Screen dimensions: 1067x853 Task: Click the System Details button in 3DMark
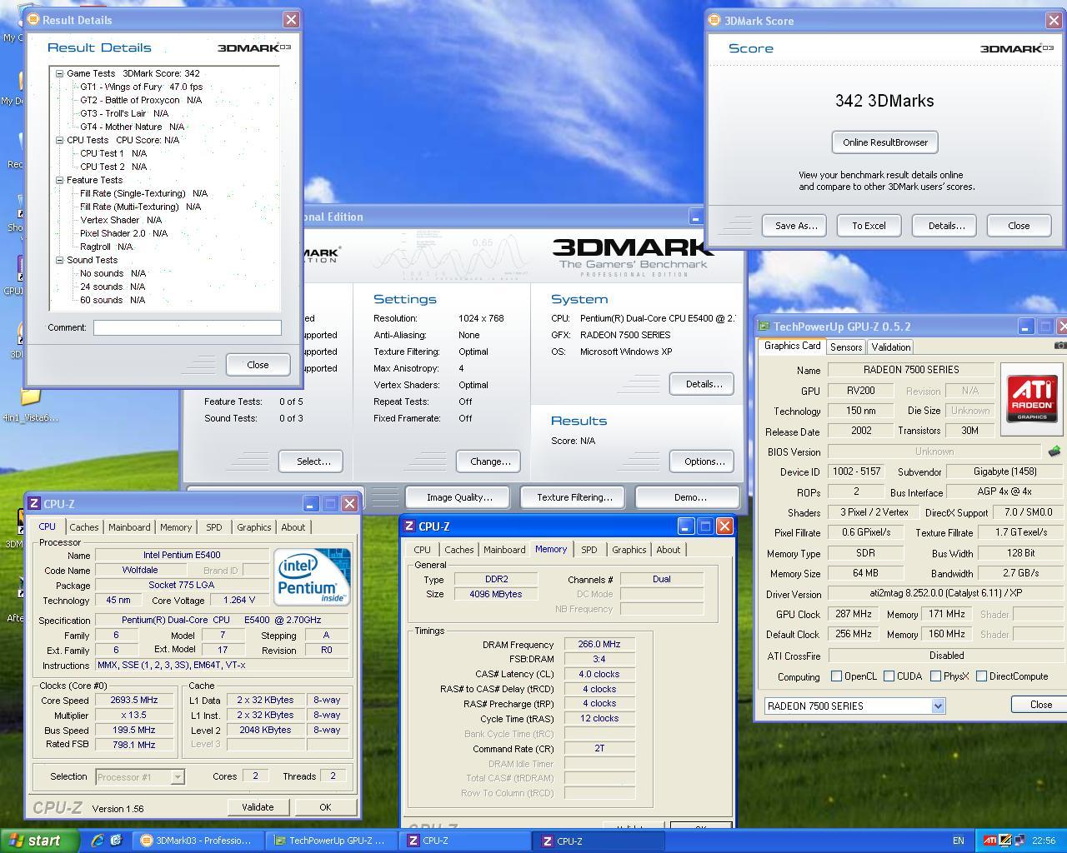coord(704,384)
